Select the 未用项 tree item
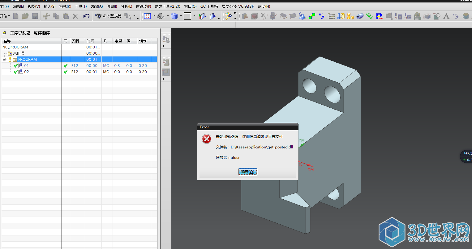The height and width of the screenshot is (249, 472). point(19,53)
